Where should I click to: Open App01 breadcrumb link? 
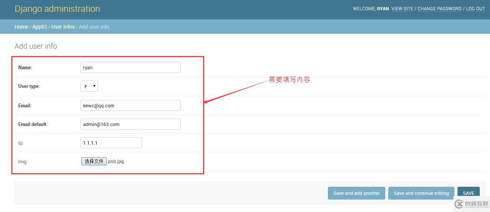(40, 27)
